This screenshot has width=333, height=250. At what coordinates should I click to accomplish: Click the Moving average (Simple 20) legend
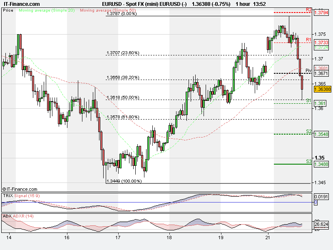tap(47, 10)
